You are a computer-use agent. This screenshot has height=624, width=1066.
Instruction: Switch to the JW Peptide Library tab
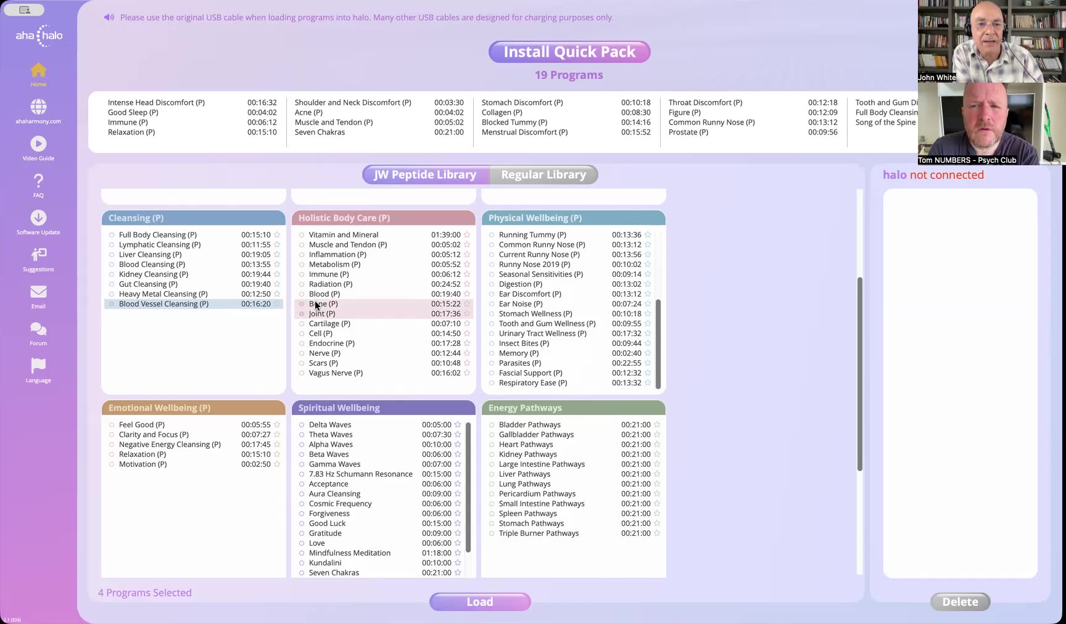(x=426, y=174)
